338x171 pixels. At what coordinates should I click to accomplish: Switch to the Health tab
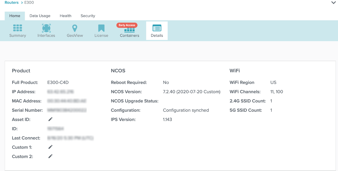[65, 16]
